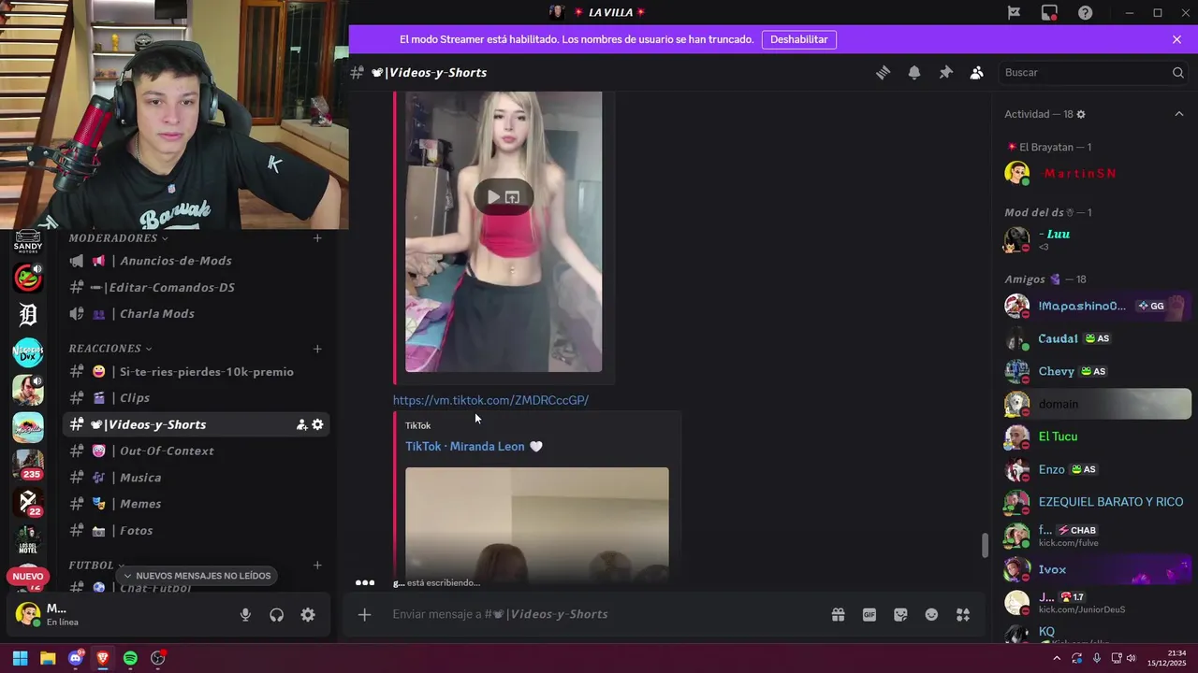This screenshot has height=673, width=1198.
Task: Open the Fotos channel
Action: [x=197, y=531]
